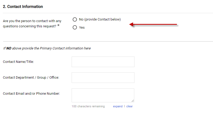Click the "If NO above provide the Primary Contact" note
Screen dimensions: 213x116
(47, 48)
